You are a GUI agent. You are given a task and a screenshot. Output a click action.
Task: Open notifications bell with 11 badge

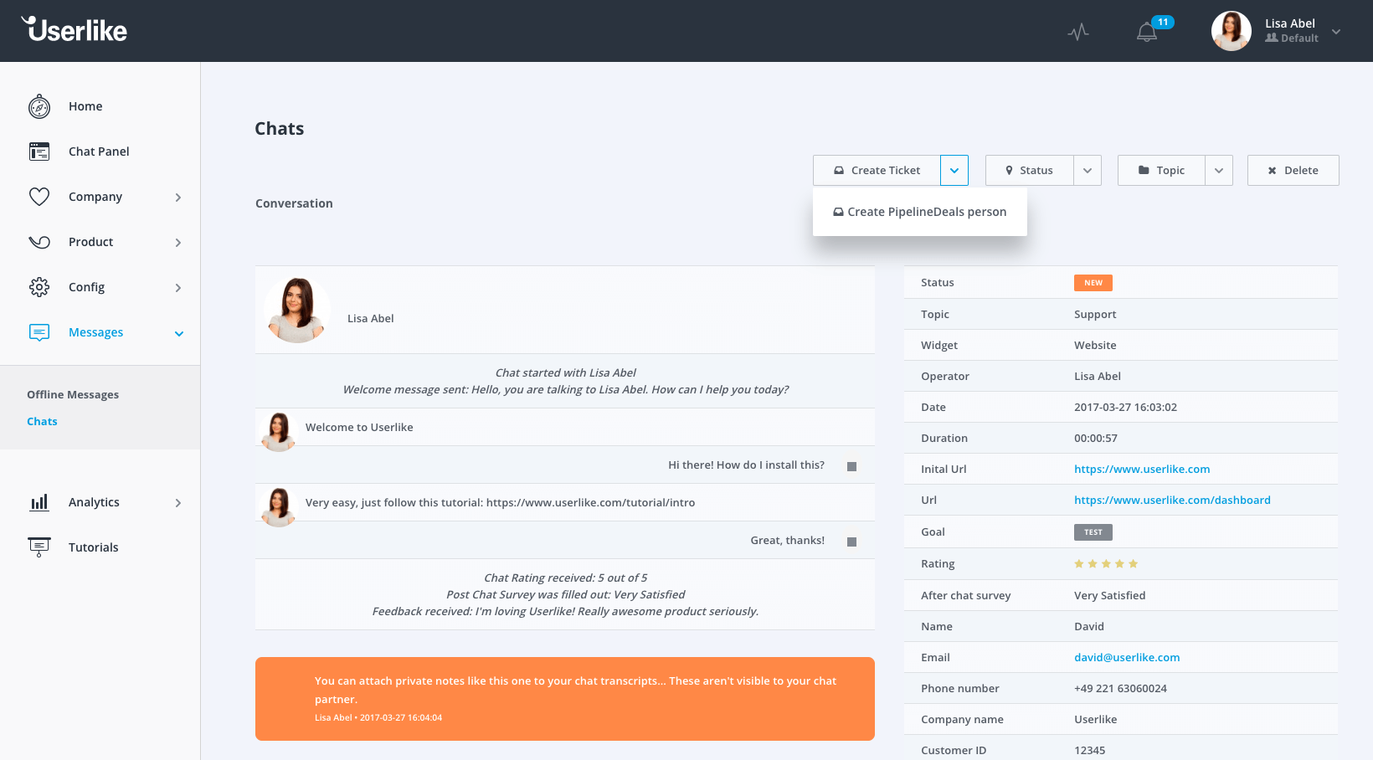point(1147,32)
